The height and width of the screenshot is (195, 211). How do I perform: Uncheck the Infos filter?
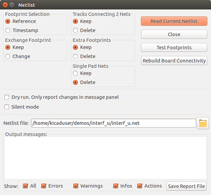click(116, 186)
